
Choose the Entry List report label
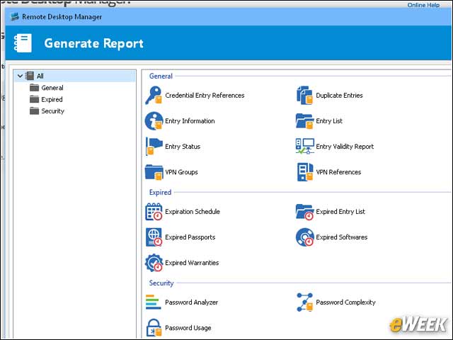pos(329,121)
